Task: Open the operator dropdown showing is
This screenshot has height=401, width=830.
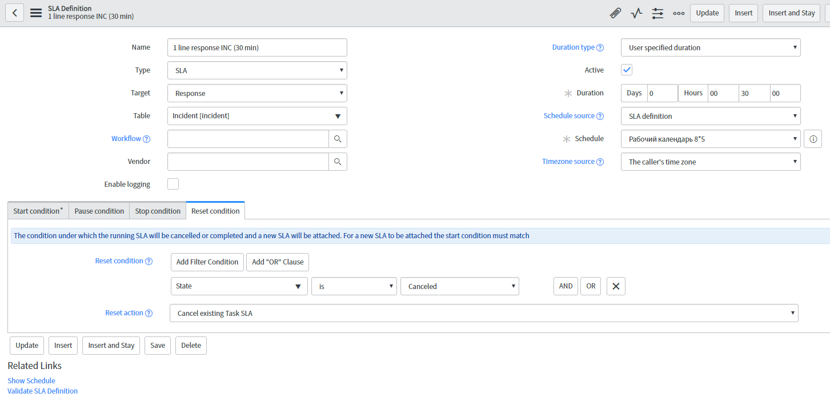Action: click(354, 286)
